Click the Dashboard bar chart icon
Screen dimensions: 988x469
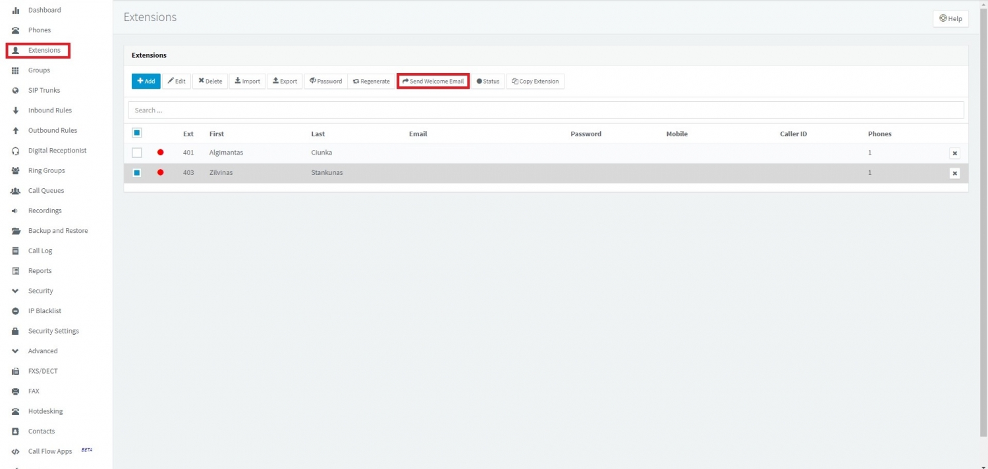point(15,11)
